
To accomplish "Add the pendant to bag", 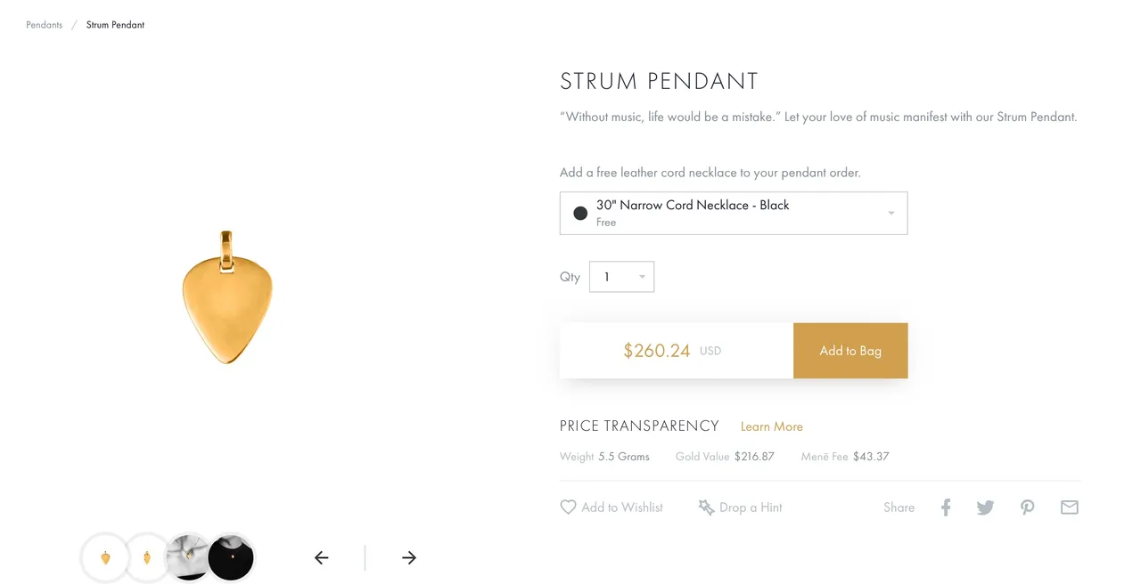I will click(850, 351).
